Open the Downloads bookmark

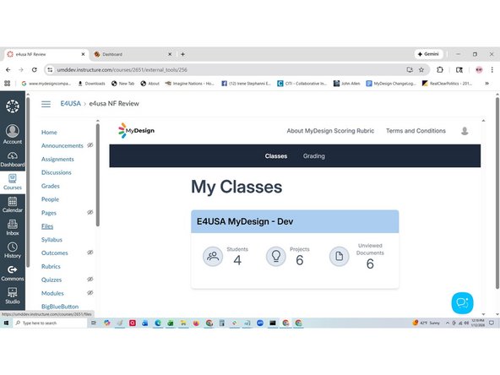92,84
